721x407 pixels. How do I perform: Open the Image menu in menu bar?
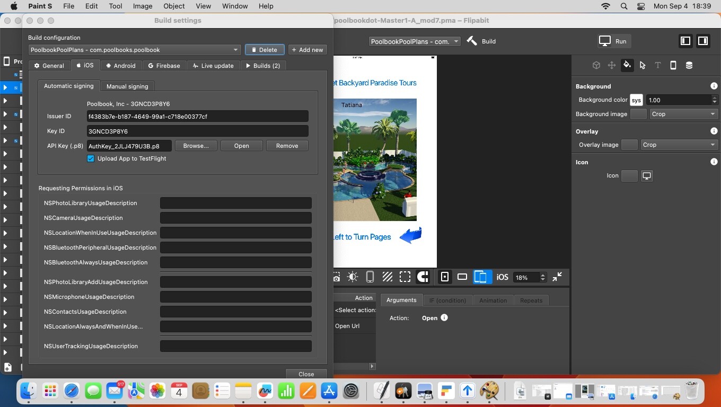point(143,6)
